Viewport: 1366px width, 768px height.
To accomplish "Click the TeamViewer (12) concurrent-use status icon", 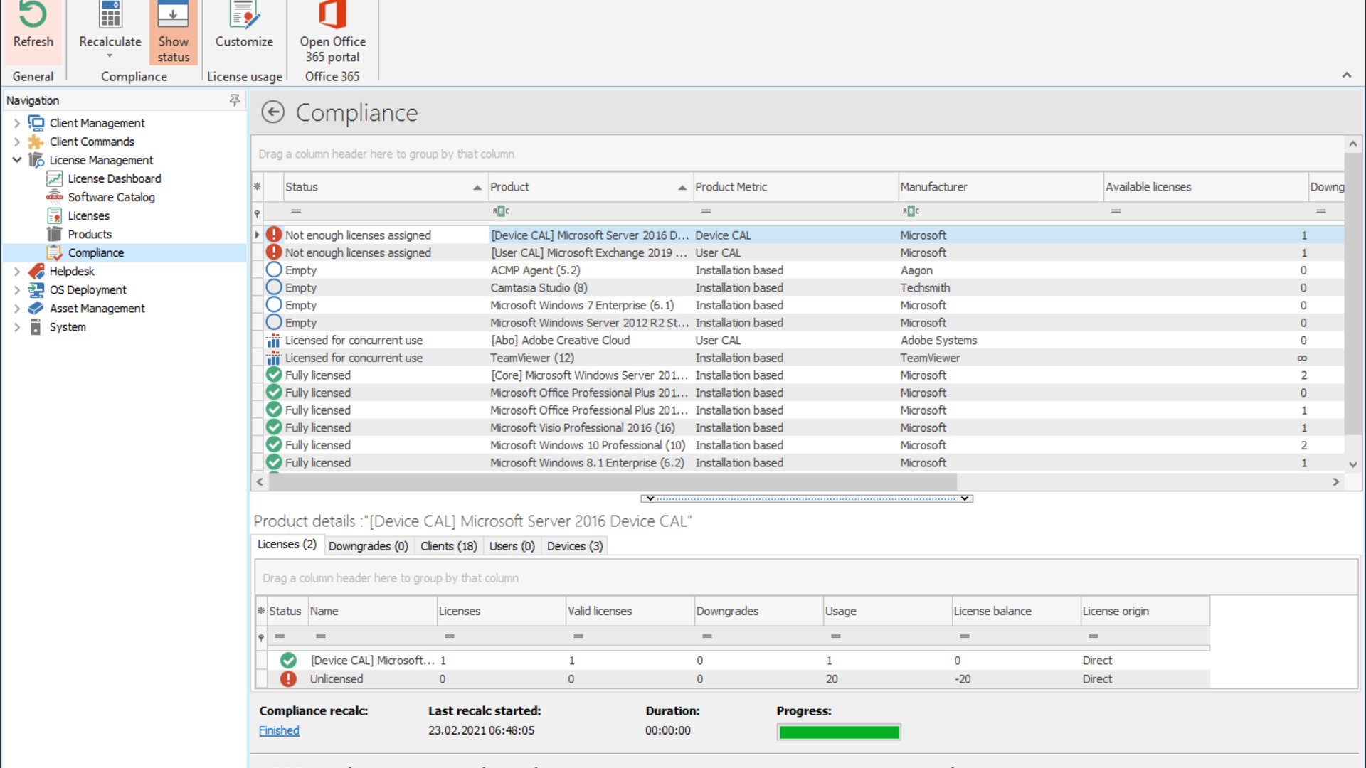I will (273, 358).
